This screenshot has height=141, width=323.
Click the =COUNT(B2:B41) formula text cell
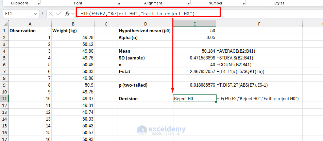click(x=259, y=65)
